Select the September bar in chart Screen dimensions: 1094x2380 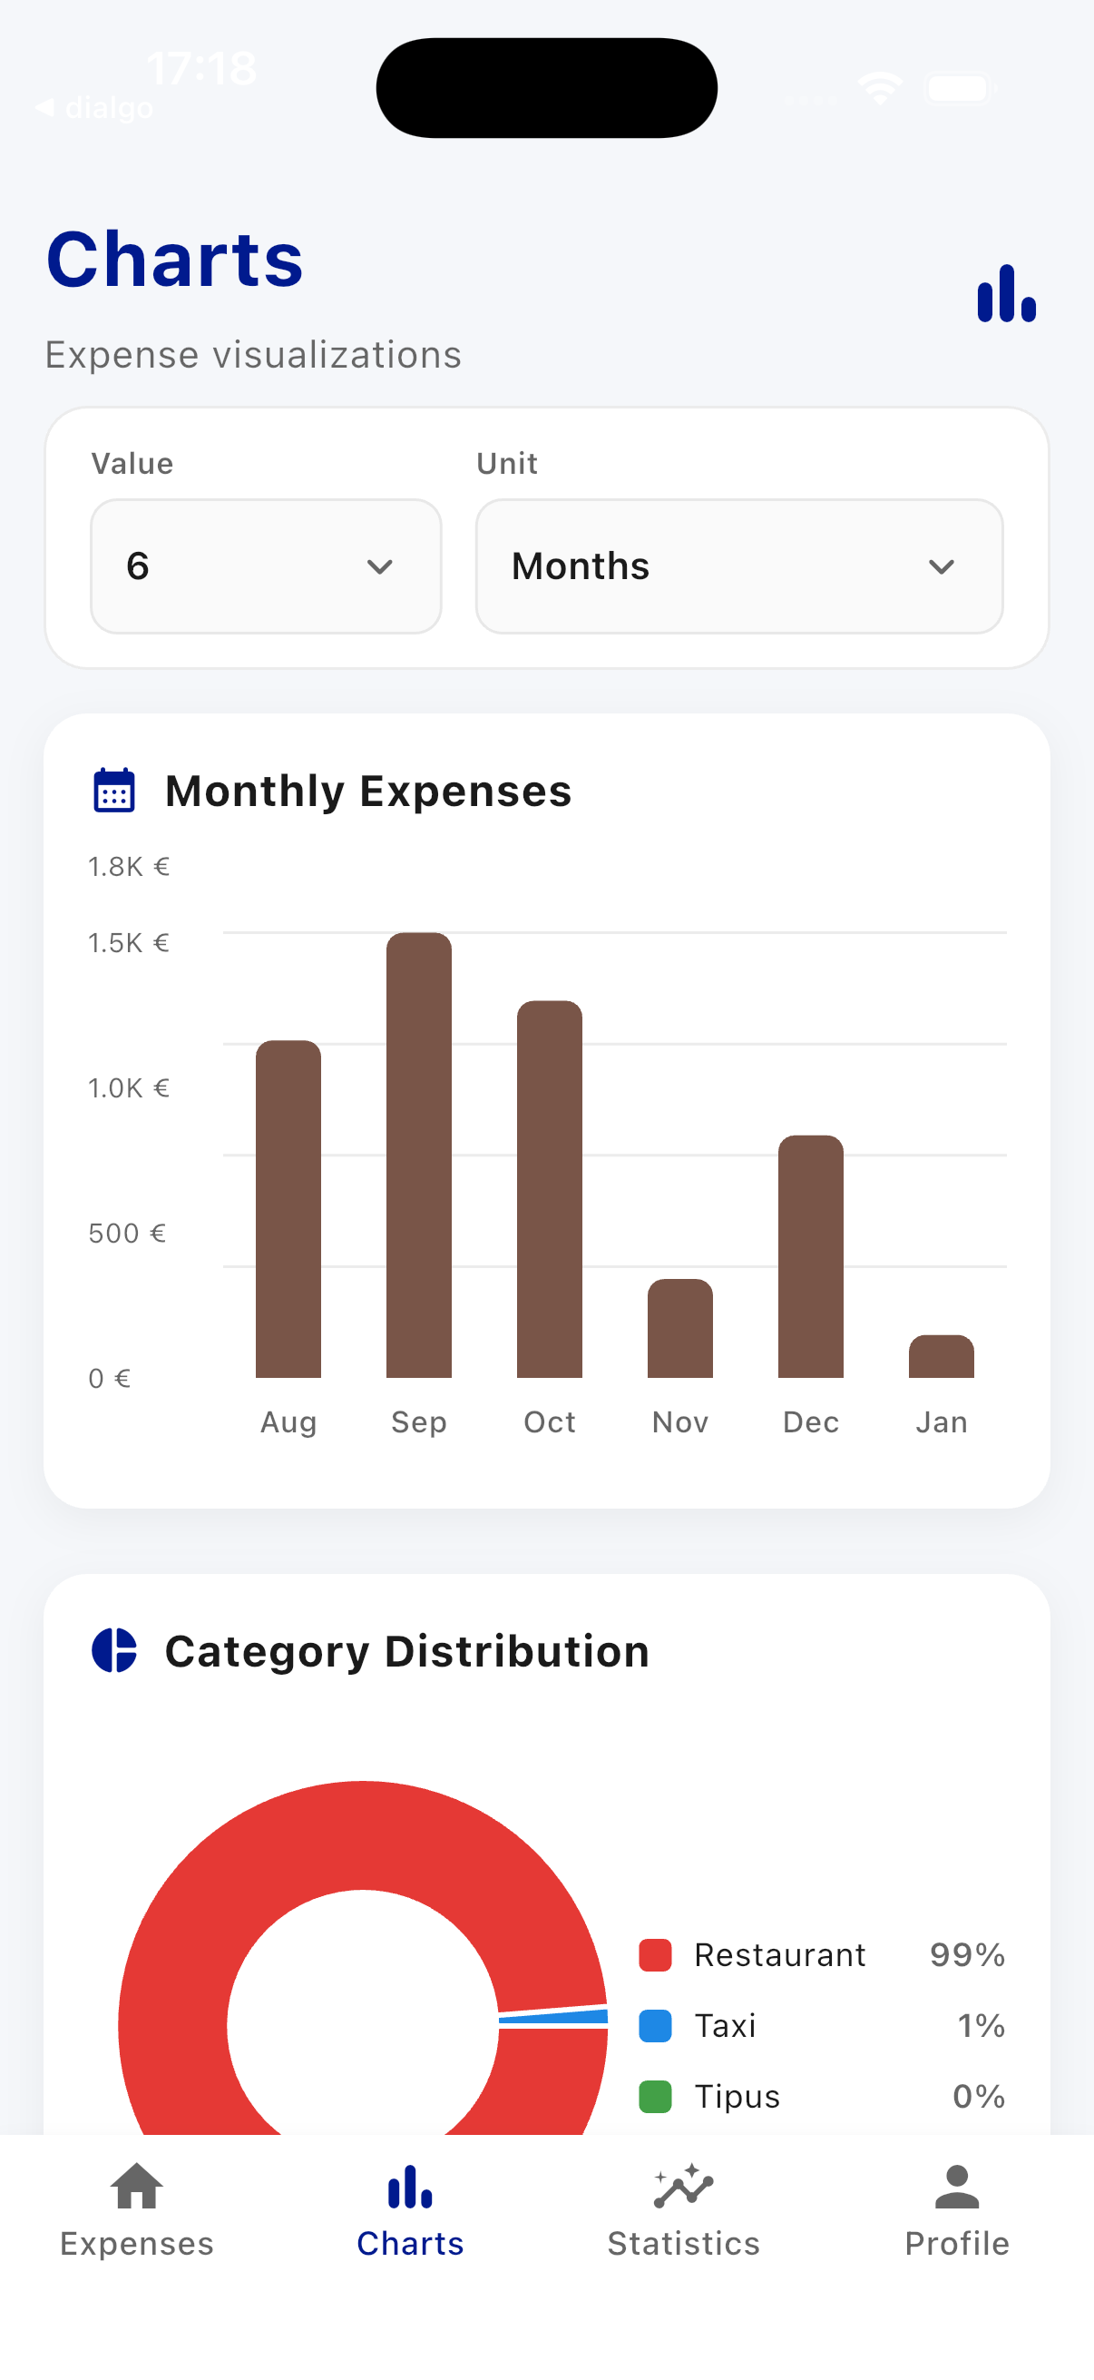(x=419, y=1155)
